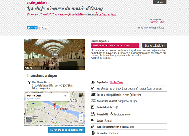
Task: Click the phone number 01 40 49 48 14
Action: click(x=43, y=88)
